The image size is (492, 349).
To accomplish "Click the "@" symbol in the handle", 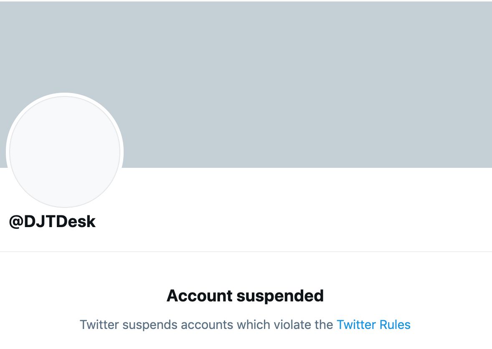I will click(x=16, y=222).
